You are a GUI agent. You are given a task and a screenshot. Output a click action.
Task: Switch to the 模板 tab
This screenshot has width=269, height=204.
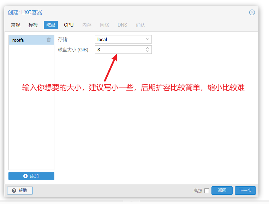pyautogui.click(x=33, y=25)
